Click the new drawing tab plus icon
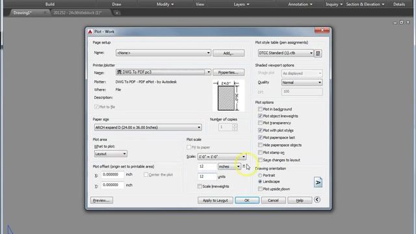 pyautogui.click(x=117, y=13)
